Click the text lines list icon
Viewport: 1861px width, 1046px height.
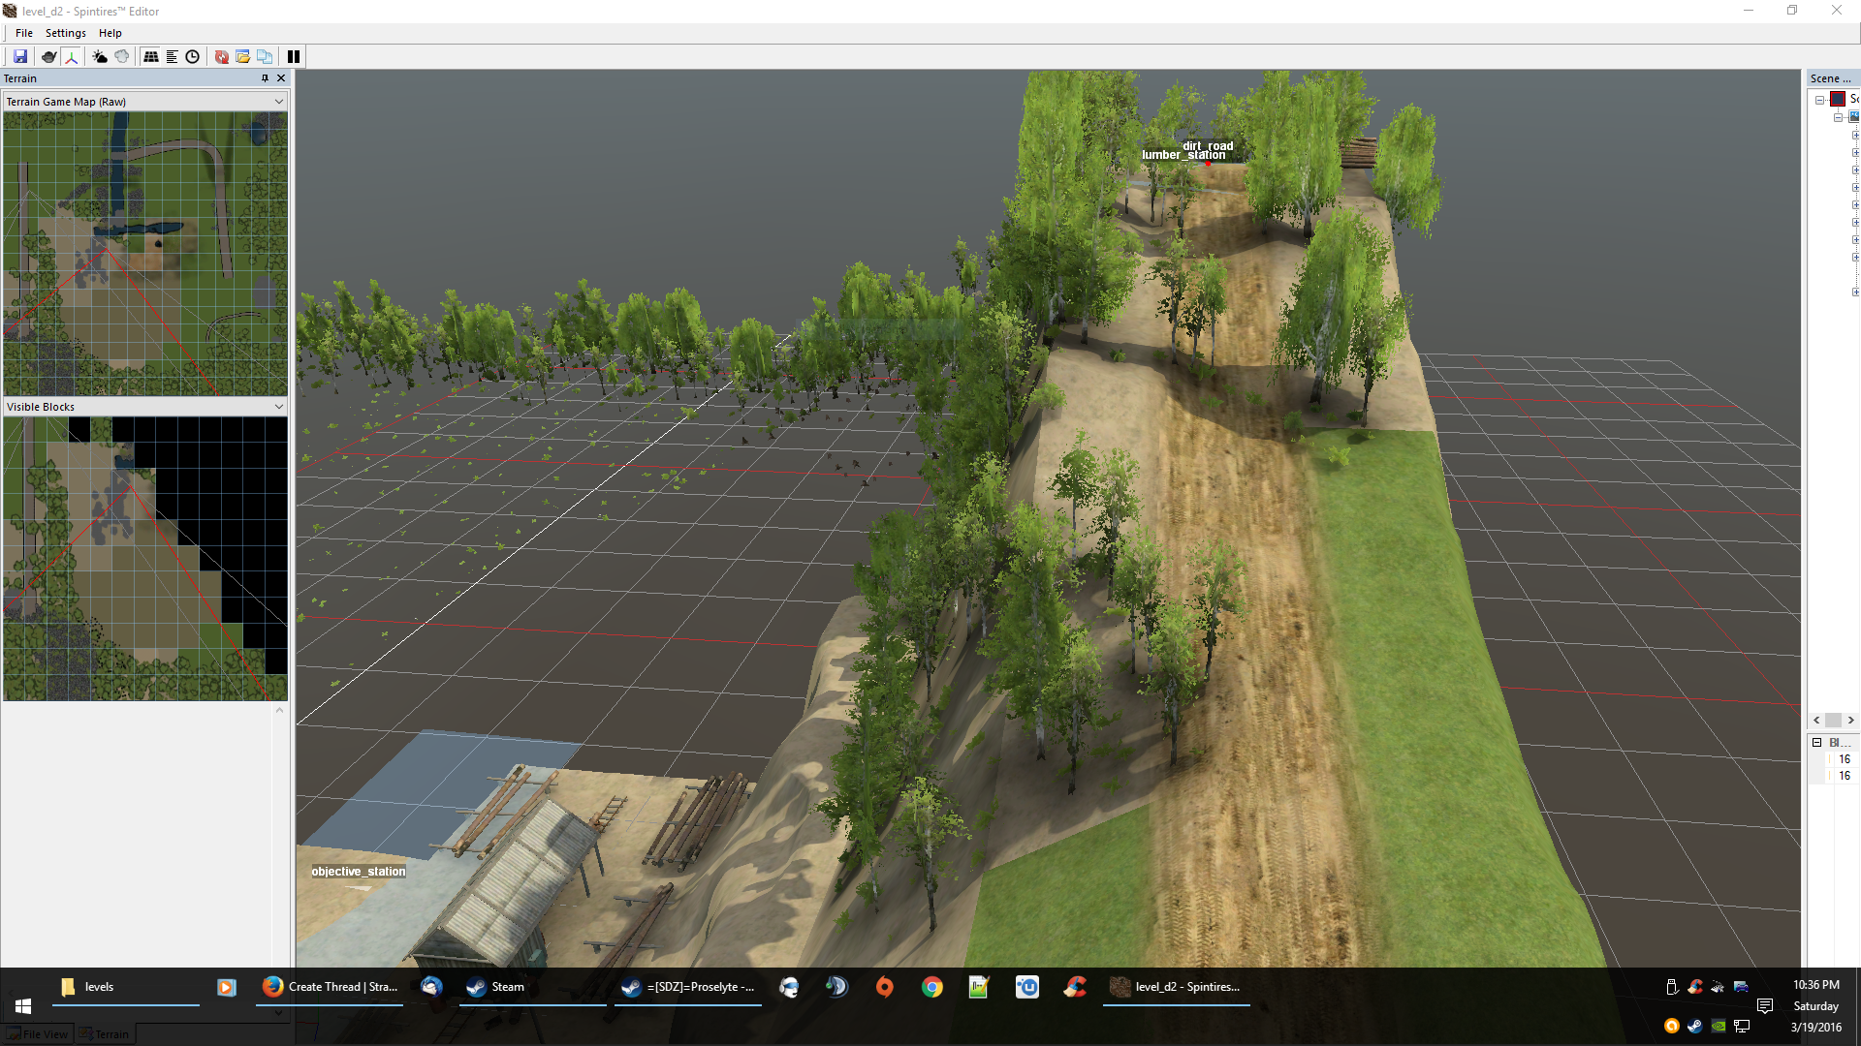tap(172, 56)
